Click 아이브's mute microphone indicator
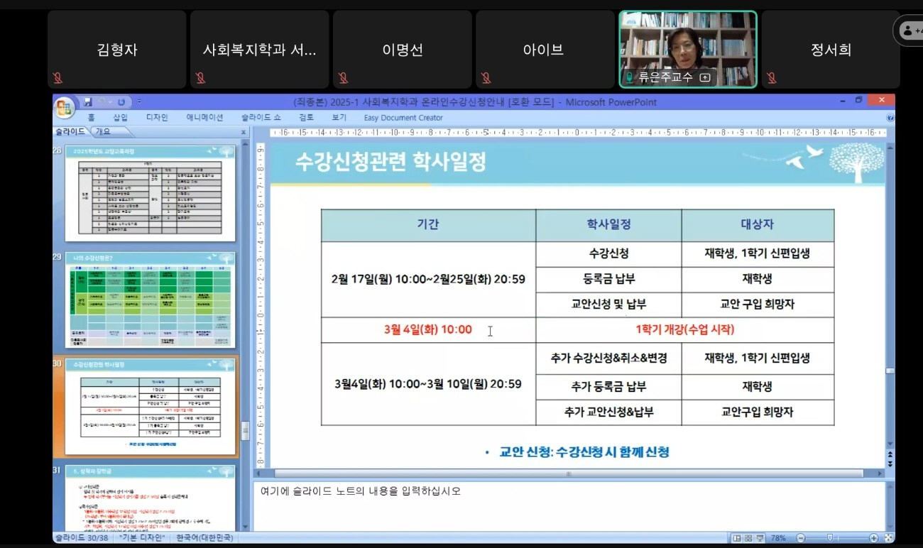Screen dimensions: 923x548 point(485,77)
